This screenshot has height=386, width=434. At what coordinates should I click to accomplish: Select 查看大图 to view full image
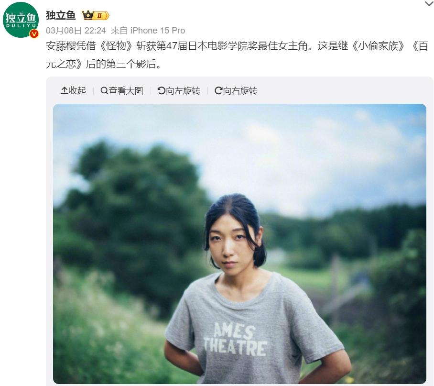(x=122, y=90)
